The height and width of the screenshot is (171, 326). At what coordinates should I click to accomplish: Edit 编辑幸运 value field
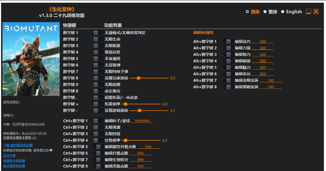pos(263,74)
